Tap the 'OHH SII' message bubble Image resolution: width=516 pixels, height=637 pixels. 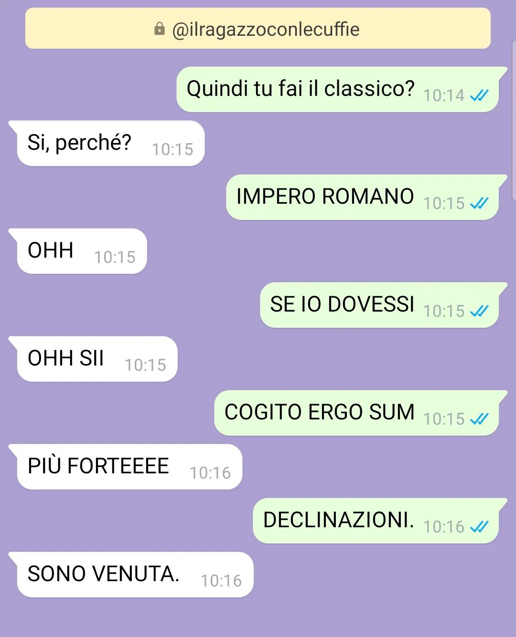93,359
